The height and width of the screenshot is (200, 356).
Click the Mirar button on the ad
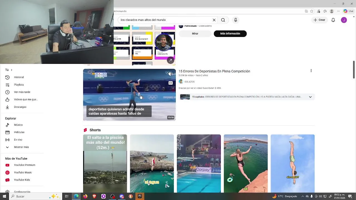(195, 34)
